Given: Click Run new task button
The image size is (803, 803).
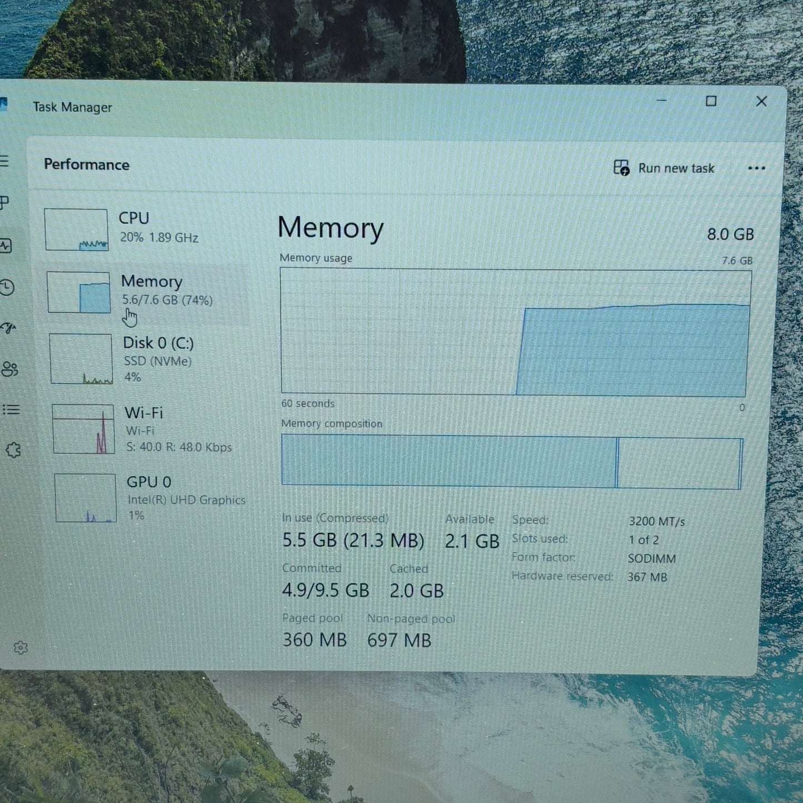Looking at the screenshot, I should click(x=664, y=168).
